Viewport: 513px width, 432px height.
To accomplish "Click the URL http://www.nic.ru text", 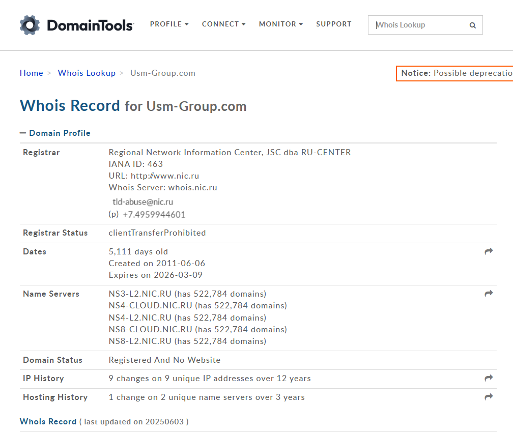I will pos(154,176).
